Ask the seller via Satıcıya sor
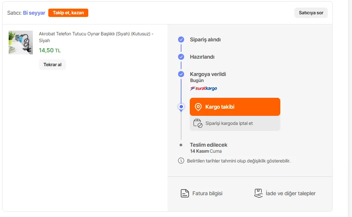The height and width of the screenshot is (217, 352). (311, 13)
